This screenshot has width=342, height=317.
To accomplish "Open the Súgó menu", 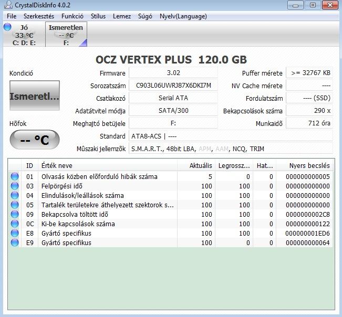I will click(x=145, y=16).
